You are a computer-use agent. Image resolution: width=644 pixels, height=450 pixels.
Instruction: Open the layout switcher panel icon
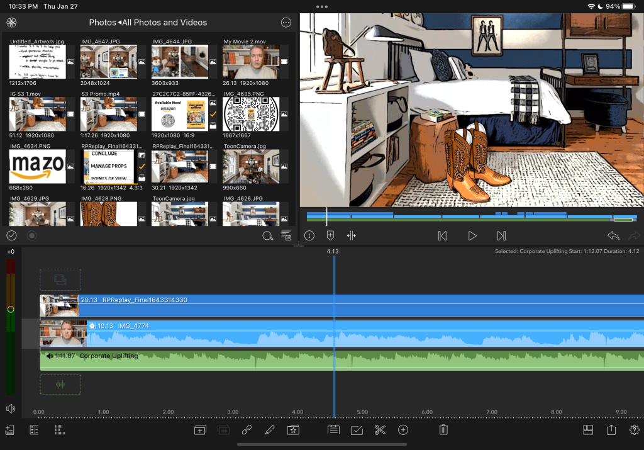[588, 430]
